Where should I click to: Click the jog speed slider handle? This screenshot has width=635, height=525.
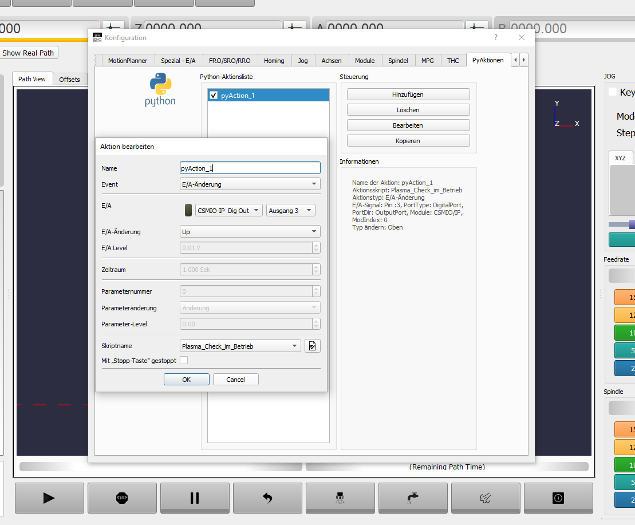coord(632,224)
